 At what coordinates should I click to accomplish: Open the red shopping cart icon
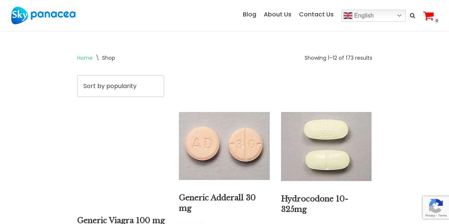(428, 16)
